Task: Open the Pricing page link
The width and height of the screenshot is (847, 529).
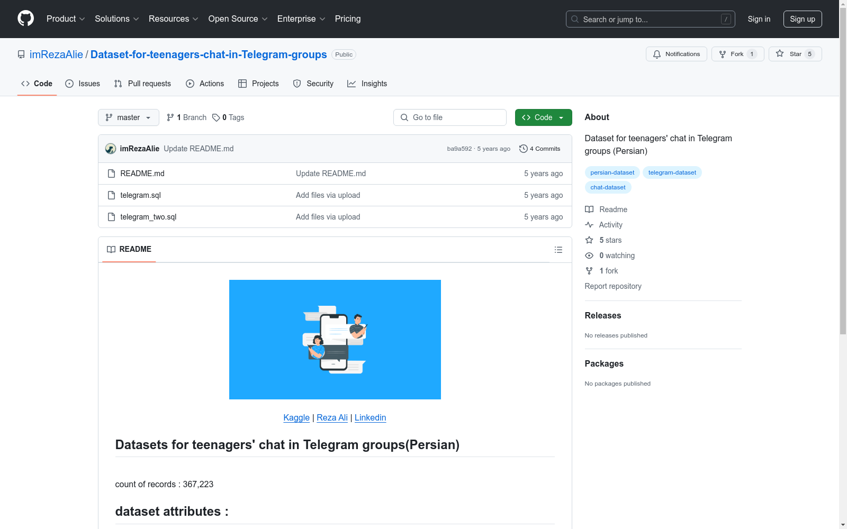Action: click(348, 19)
